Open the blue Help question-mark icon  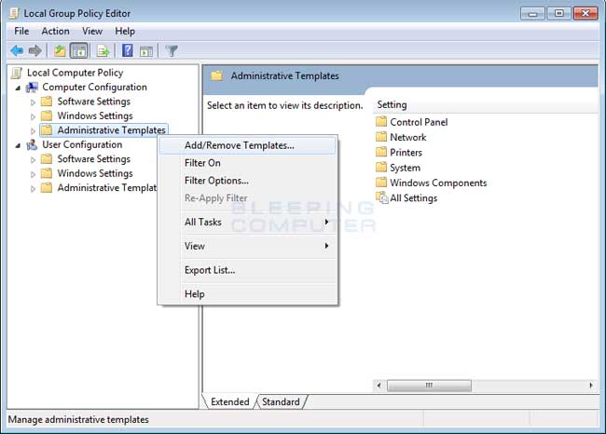point(127,50)
